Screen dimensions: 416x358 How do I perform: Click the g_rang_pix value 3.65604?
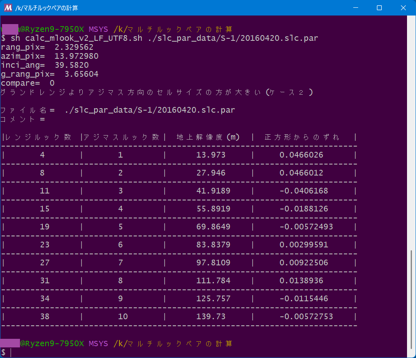pos(81,74)
